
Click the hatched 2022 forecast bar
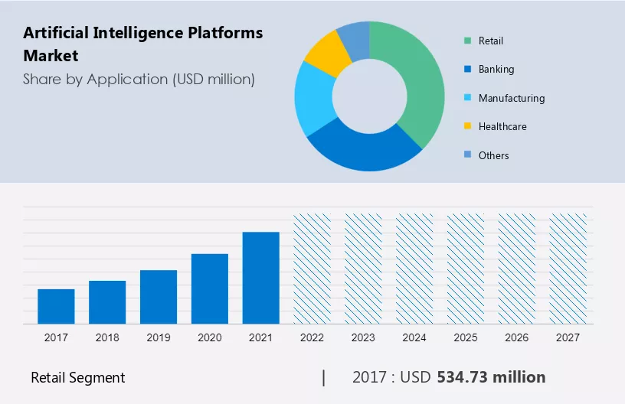[312, 269]
